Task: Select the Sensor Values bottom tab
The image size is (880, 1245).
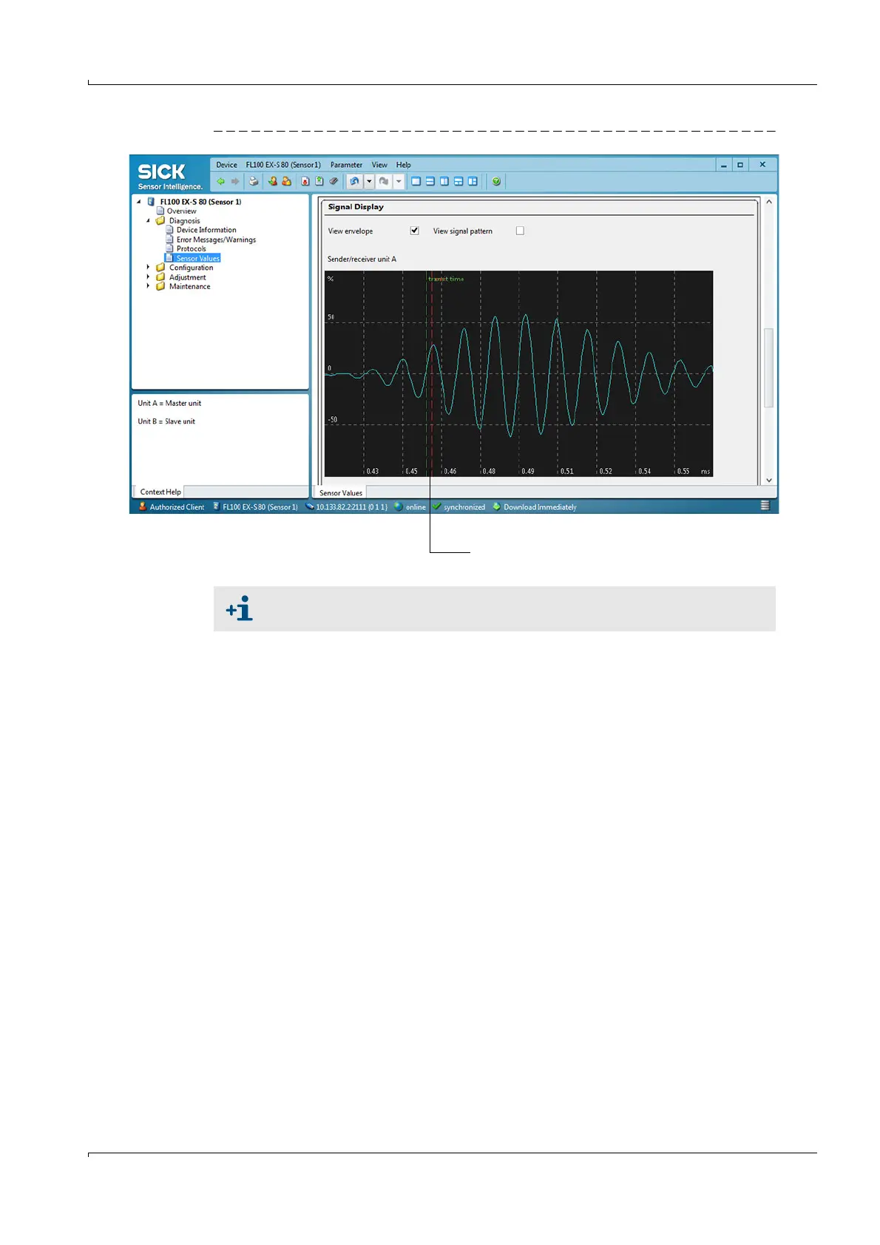Action: (x=341, y=492)
